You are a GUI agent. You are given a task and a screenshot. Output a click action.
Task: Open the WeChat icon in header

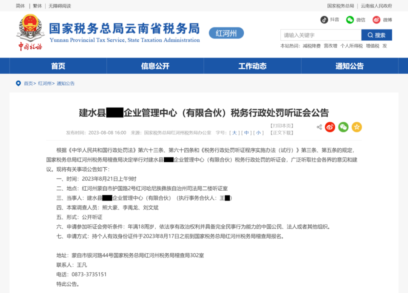(350, 20)
